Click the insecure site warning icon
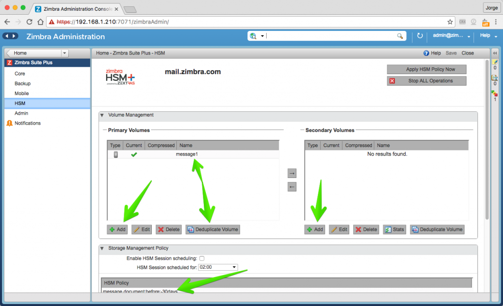Viewport: 503px width, 306px height. (x=52, y=22)
